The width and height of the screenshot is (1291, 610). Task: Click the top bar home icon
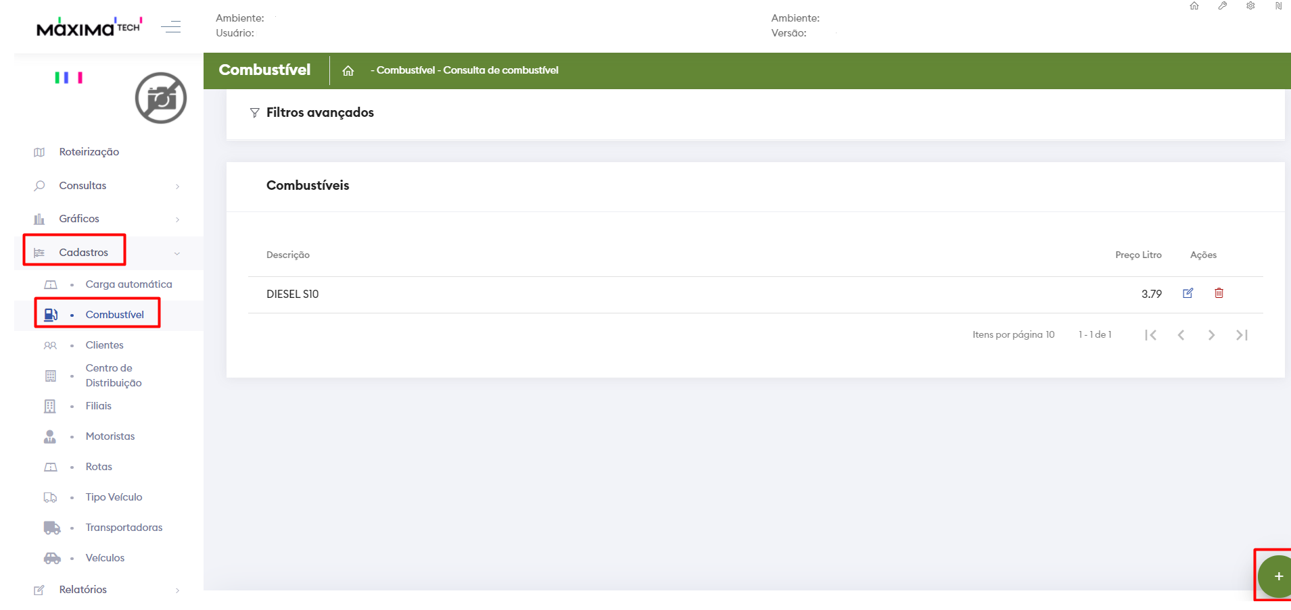1194,6
